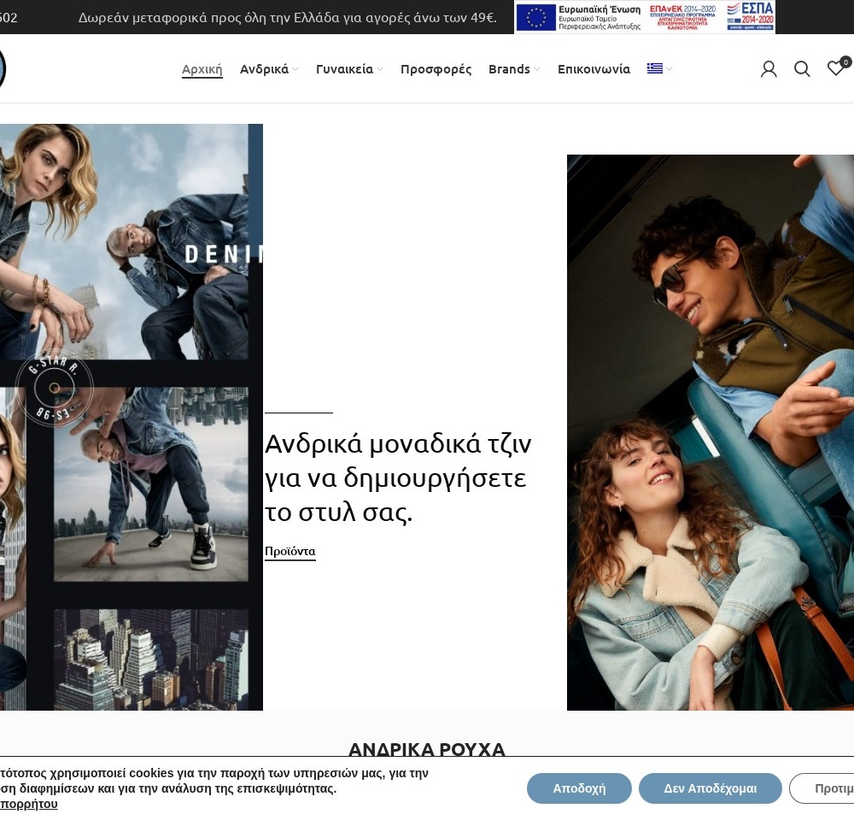This screenshot has width=854, height=820.
Task: Click the search magnifier icon
Action: 802,69
